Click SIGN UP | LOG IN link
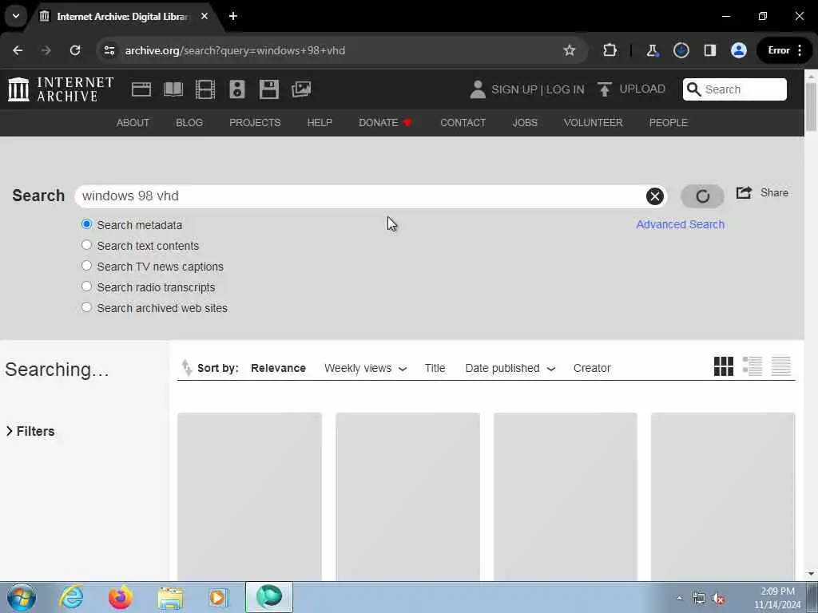 pos(538,89)
